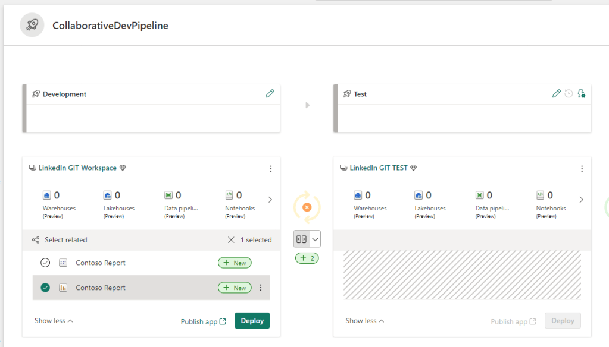This screenshot has height=347, width=609.
Task: Open more options on the LinkedIn GIT TEST card
Action: click(x=582, y=168)
